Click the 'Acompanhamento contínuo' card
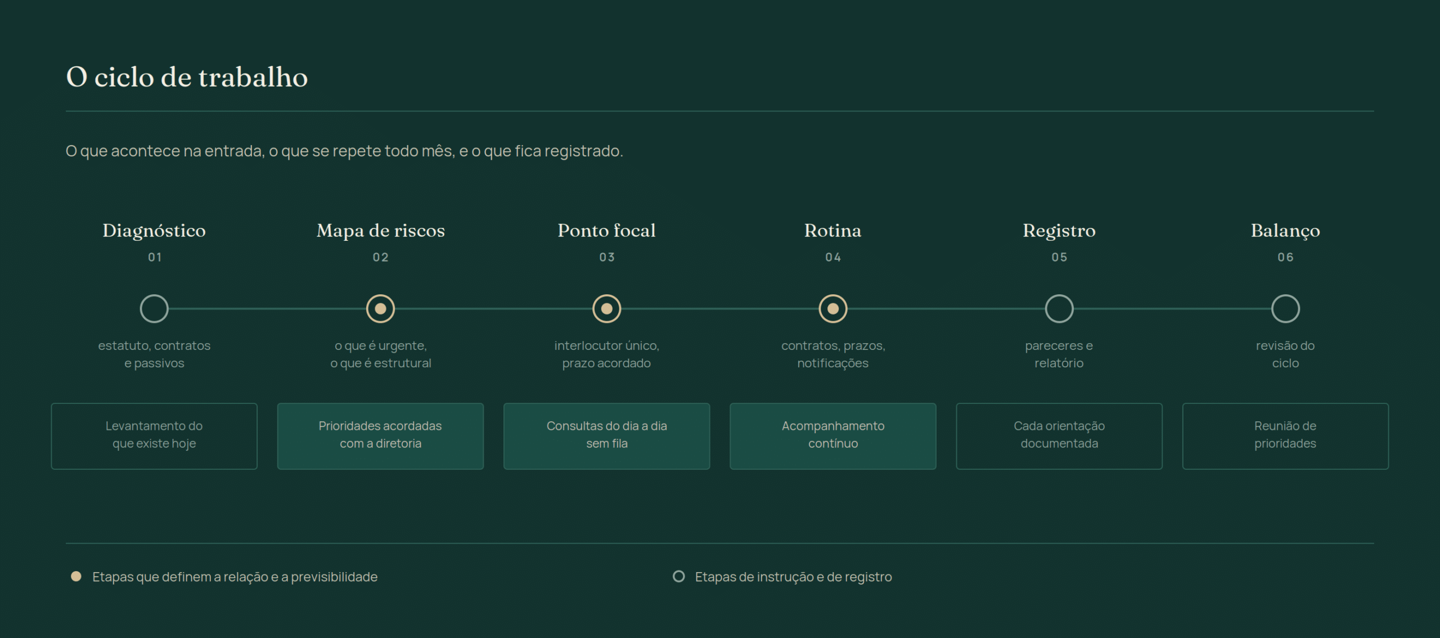Screen dimensions: 1440x638 [832, 436]
